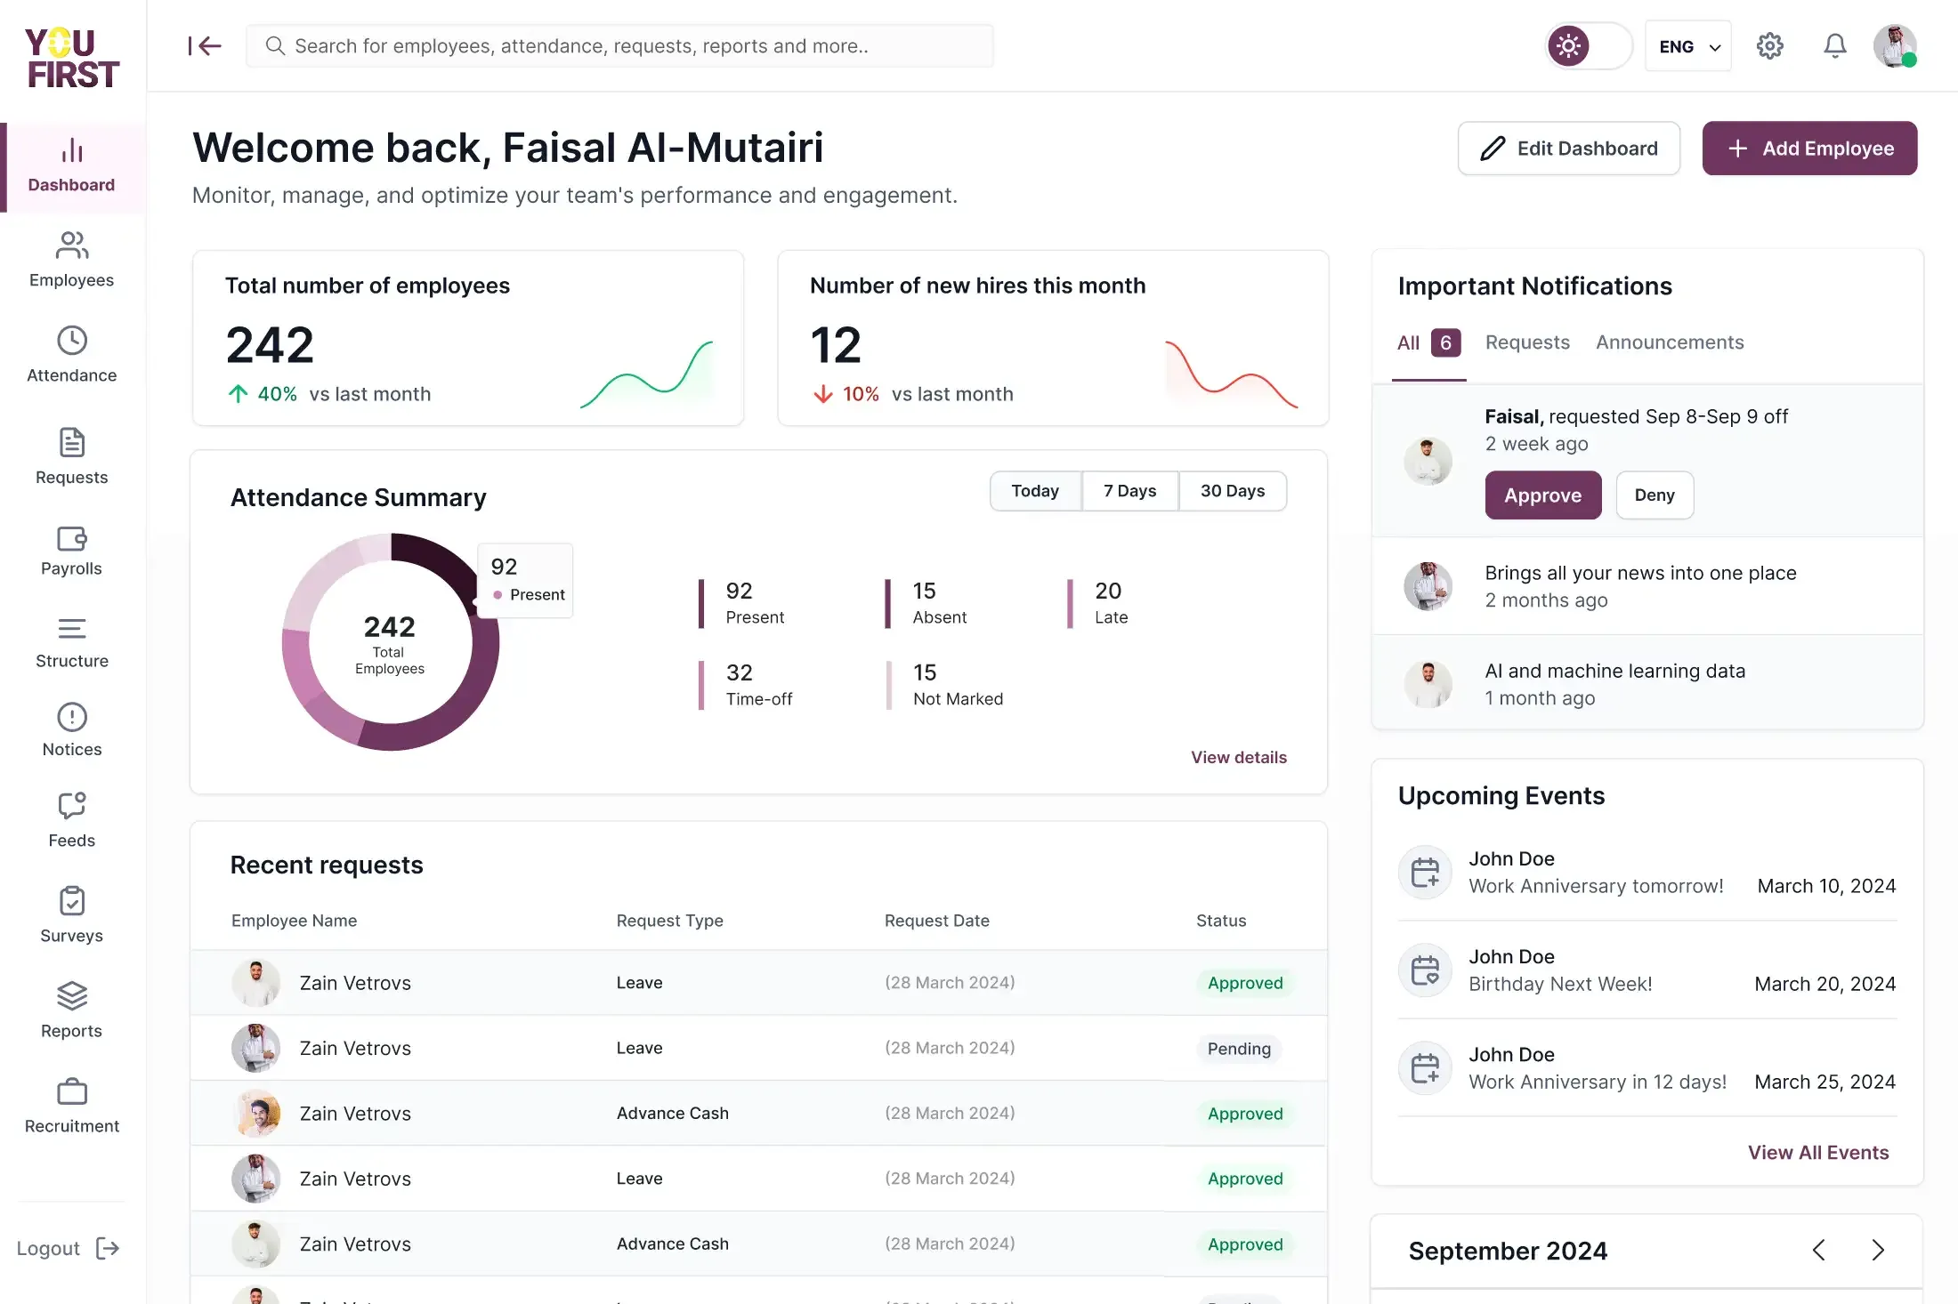Screen dimensions: 1958x1304
Task: Open the Notices alert icon
Action: [x=72, y=717]
